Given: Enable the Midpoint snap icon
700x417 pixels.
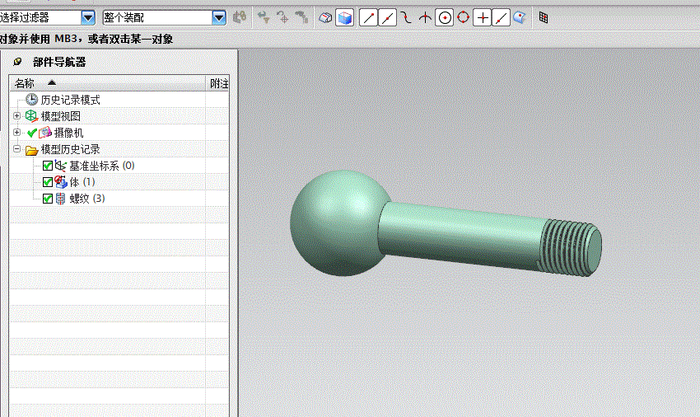Looking at the screenshot, I should pos(388,18).
